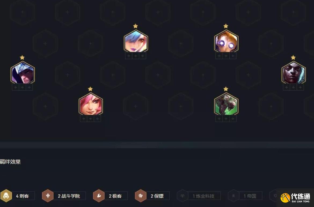Add item to hooded assassin's middle slot
This screenshot has height=207, width=314.
click(x=23, y=87)
